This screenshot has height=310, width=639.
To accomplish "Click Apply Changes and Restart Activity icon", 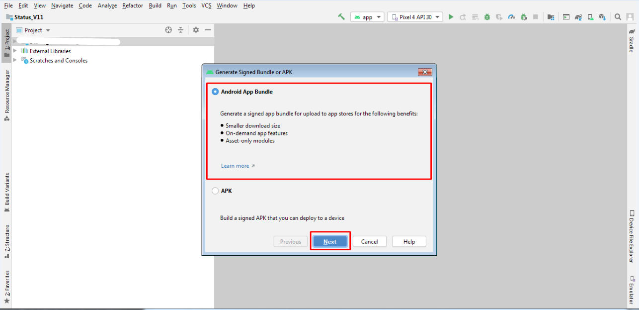I will 463,17.
